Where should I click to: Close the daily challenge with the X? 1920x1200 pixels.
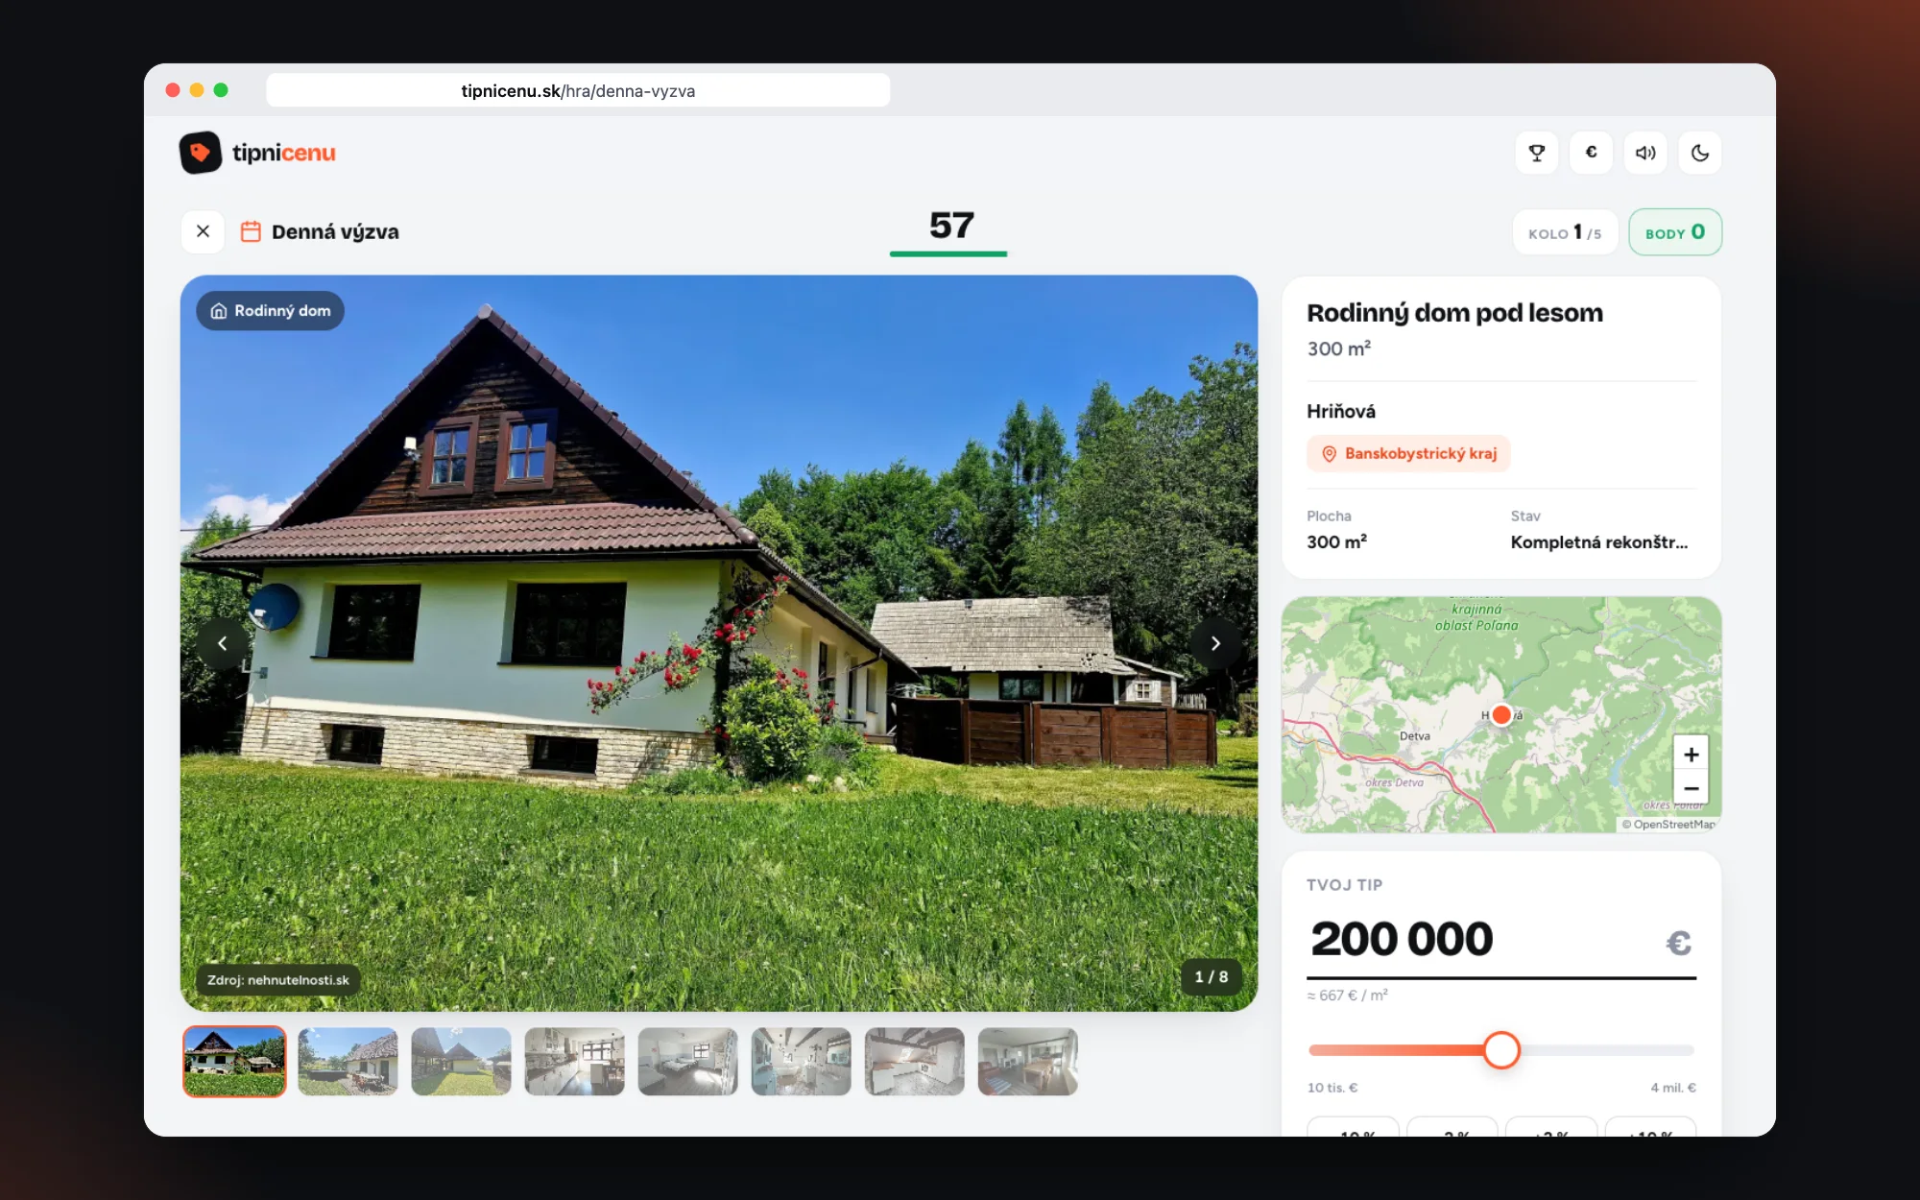pyautogui.click(x=203, y=231)
